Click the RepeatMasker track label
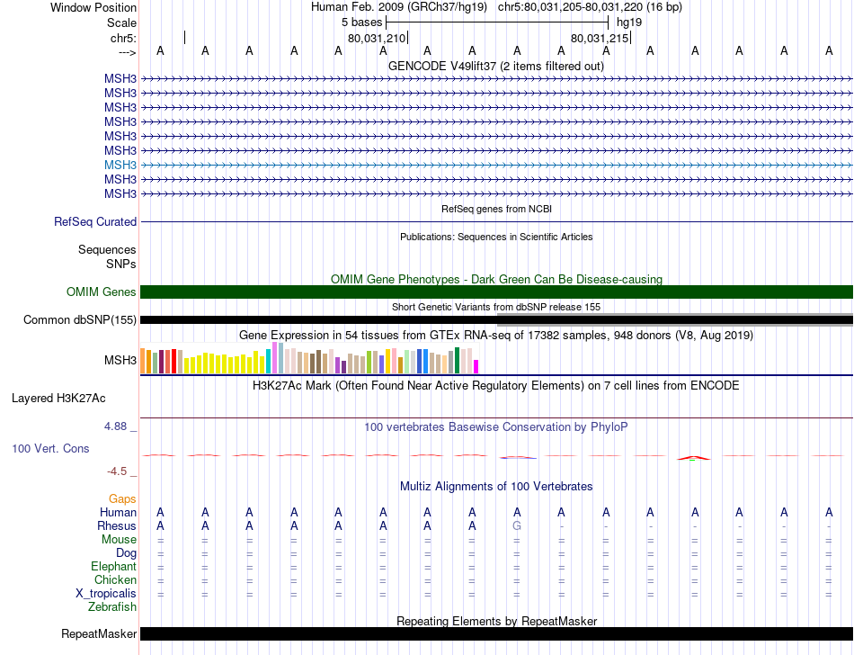854x655 pixels. click(98, 634)
